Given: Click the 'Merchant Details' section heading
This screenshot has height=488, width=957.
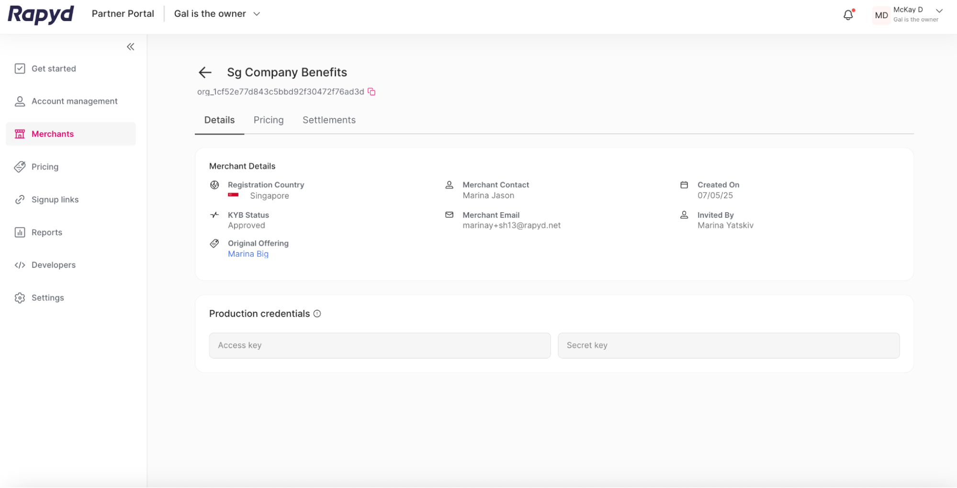Looking at the screenshot, I should 242,166.
